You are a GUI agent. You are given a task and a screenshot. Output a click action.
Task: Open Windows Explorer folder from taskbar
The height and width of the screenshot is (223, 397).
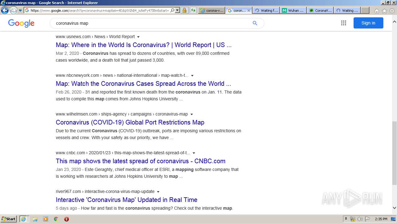(x=35, y=219)
